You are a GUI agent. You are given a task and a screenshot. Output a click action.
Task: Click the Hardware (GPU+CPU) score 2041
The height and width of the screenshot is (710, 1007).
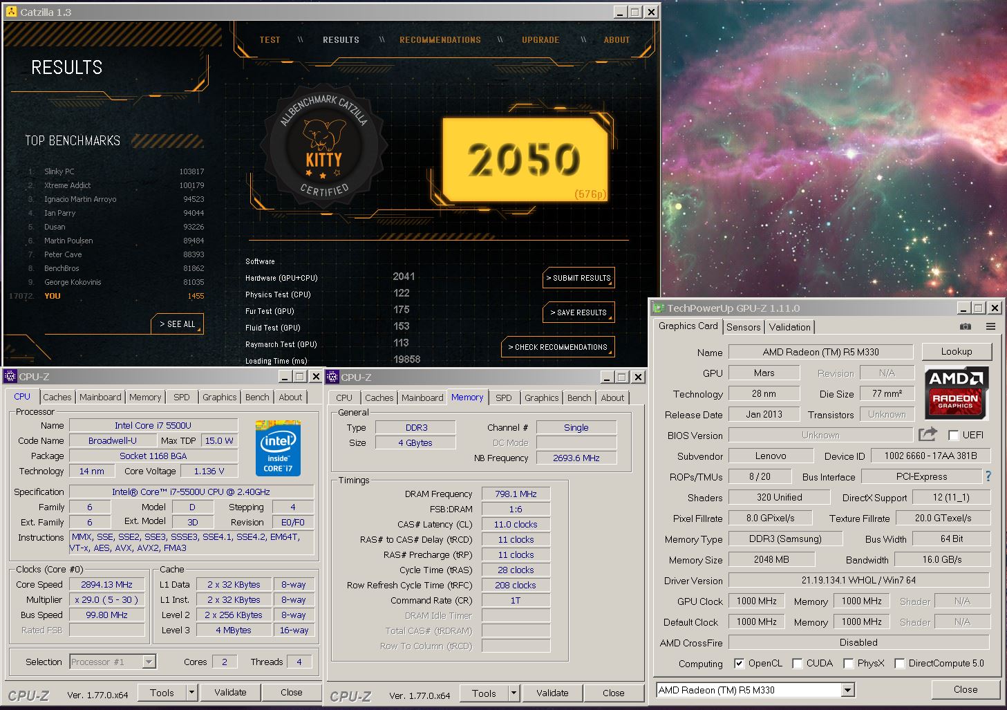(x=404, y=277)
